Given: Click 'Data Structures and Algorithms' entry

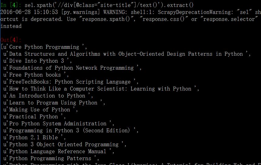Looking at the screenshot, I should pos(126,54).
